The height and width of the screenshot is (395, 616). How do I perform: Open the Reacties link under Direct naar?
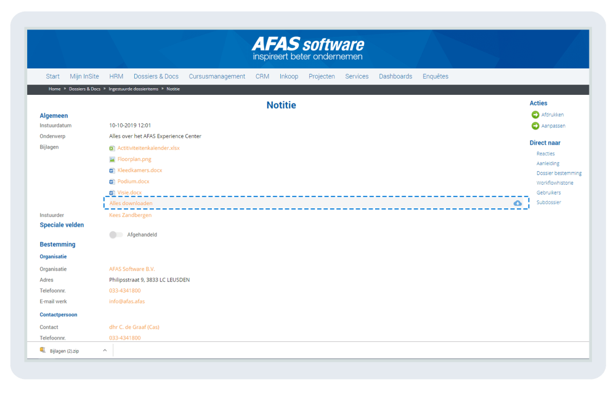pyautogui.click(x=545, y=153)
